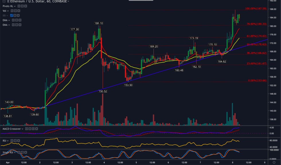The height and width of the screenshot is (165, 281).
Task: Hide the BB indicator with its eye toggle
Action: [x=11, y=15]
